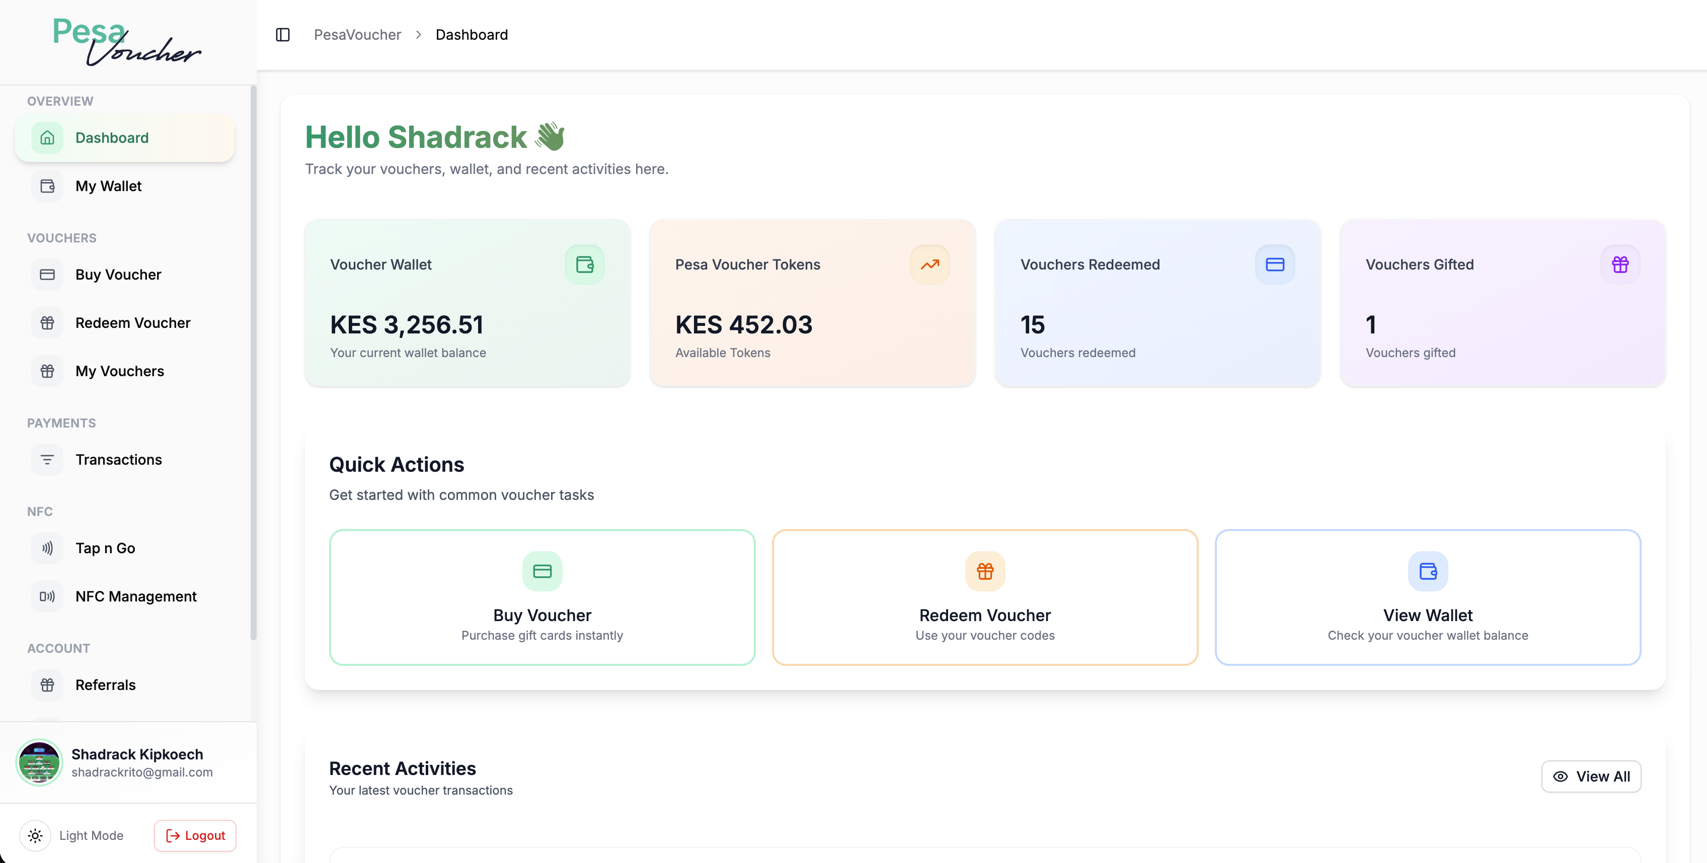Screen dimensions: 1707x863
Task: Click the Redeem Voucher quick action card
Action: click(985, 597)
